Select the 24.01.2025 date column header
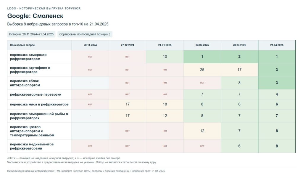303x178 pixels. (x=165, y=45)
